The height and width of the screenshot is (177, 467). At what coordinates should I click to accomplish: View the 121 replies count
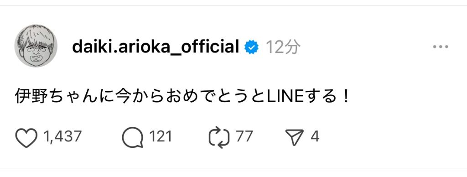(160, 137)
